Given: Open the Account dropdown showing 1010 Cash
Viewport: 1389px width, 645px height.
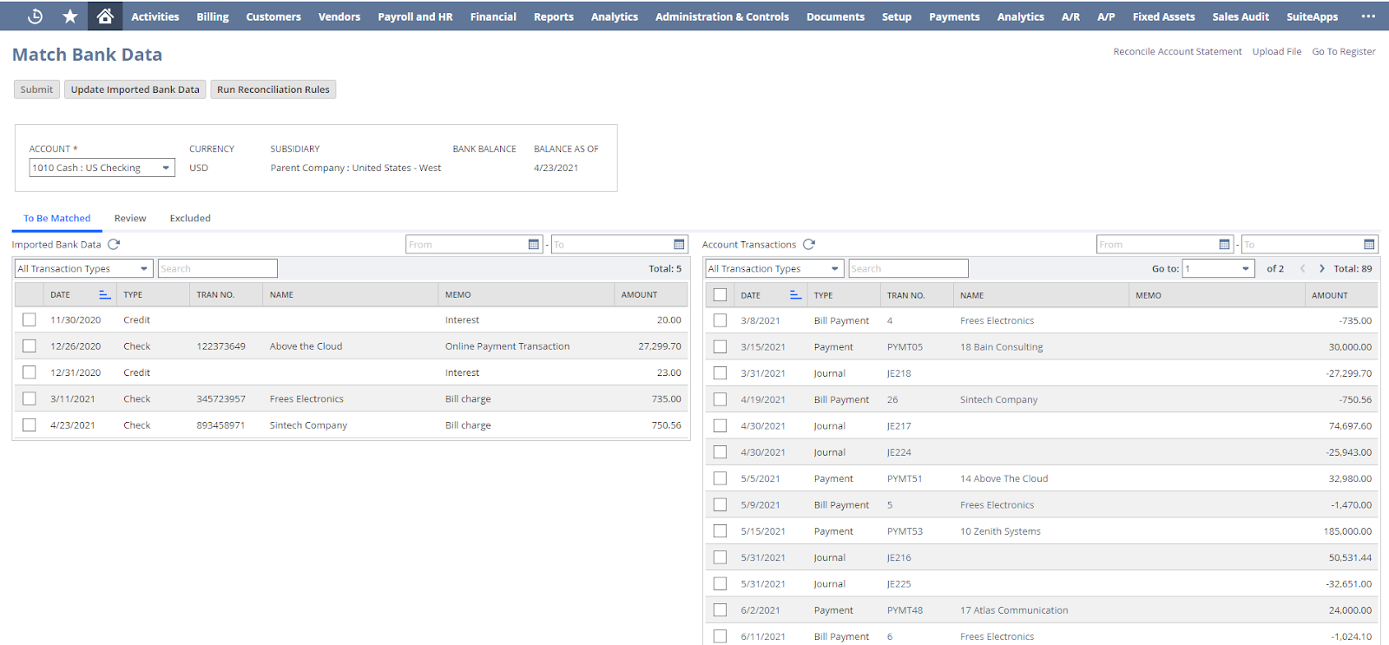Looking at the screenshot, I should tap(102, 168).
